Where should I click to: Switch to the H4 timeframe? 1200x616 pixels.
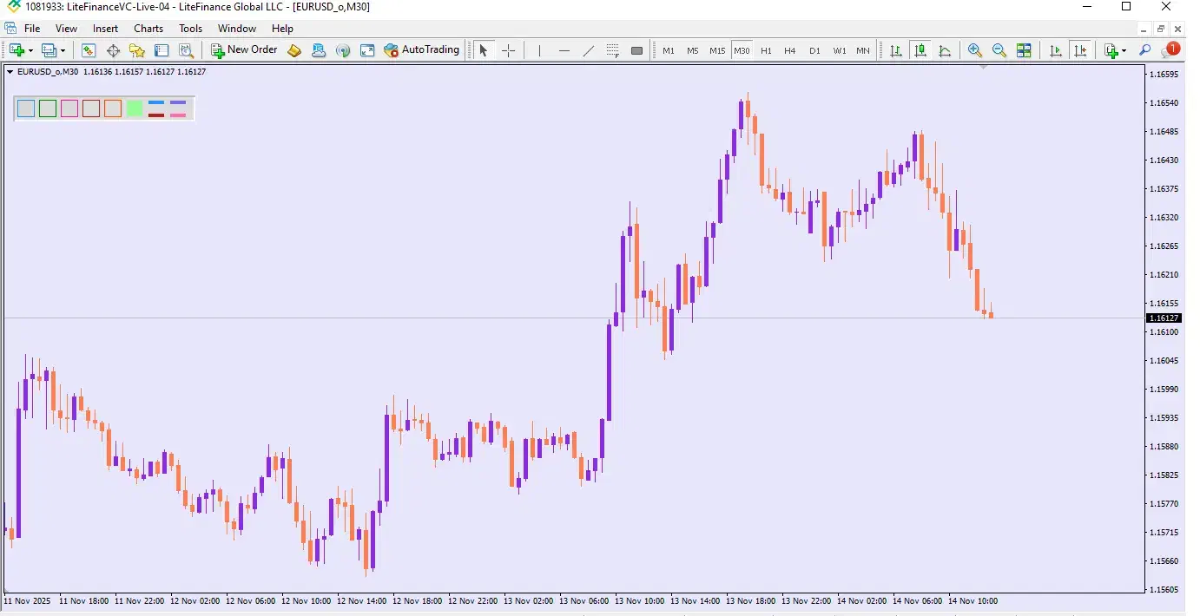[789, 50]
